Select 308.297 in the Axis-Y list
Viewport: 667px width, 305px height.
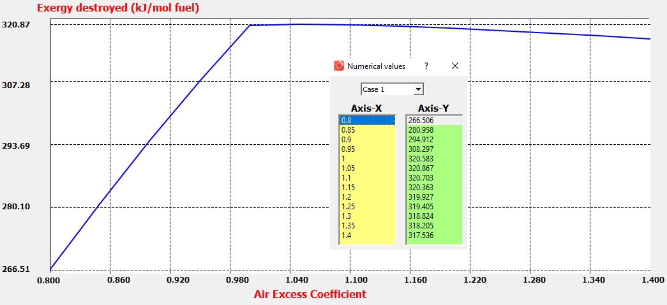433,149
